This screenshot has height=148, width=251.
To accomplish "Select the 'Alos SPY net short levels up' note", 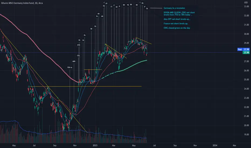I will tap(177, 19).
